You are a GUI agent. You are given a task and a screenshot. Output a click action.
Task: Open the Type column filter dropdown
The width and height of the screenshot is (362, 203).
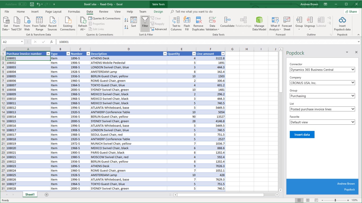coord(68,54)
